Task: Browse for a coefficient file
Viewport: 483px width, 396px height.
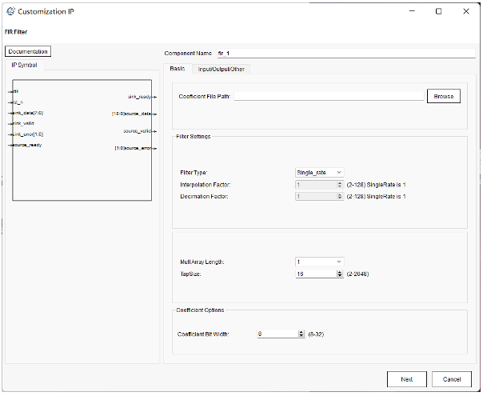Action: pyautogui.click(x=443, y=96)
